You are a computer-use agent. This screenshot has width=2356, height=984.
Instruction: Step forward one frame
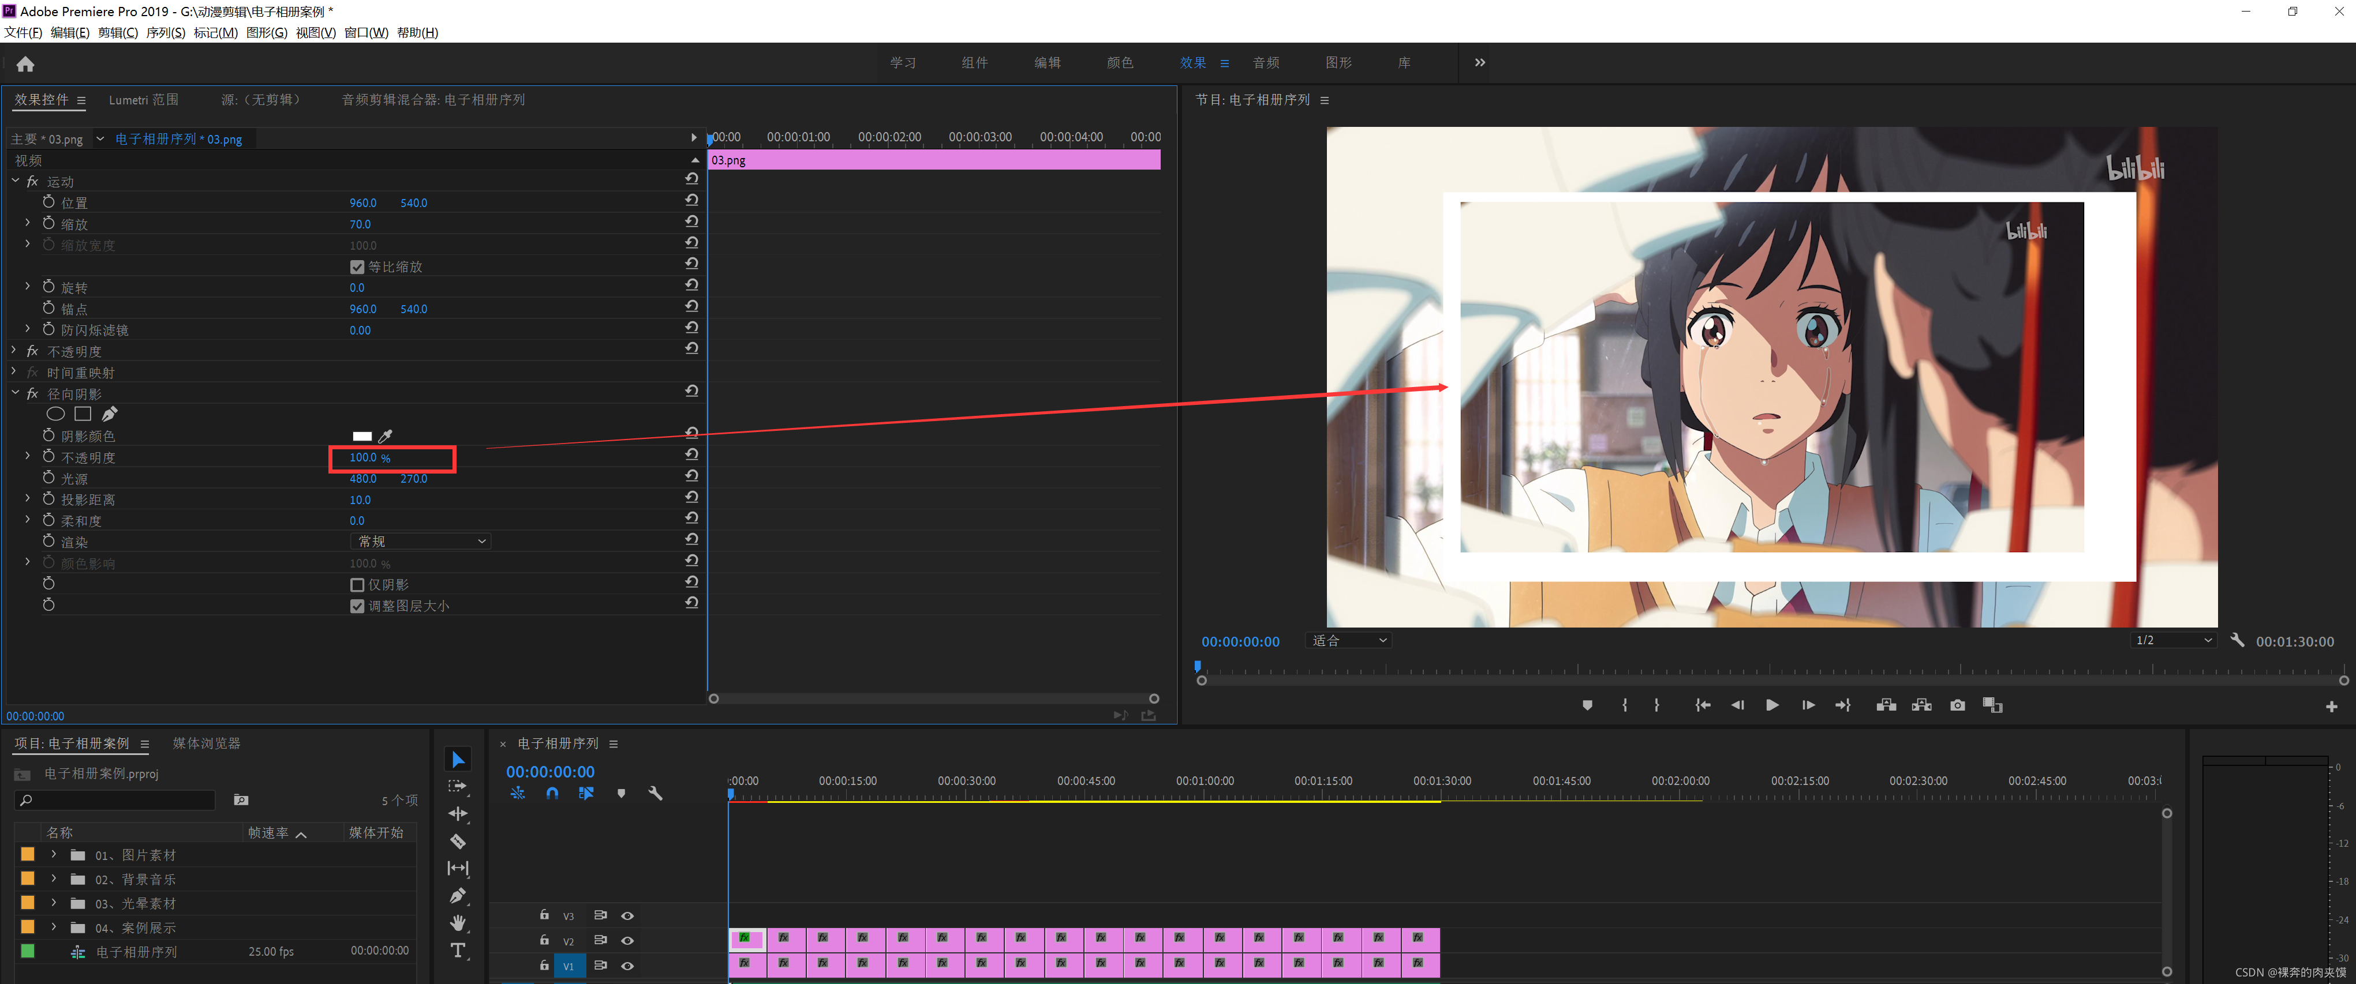(1807, 705)
